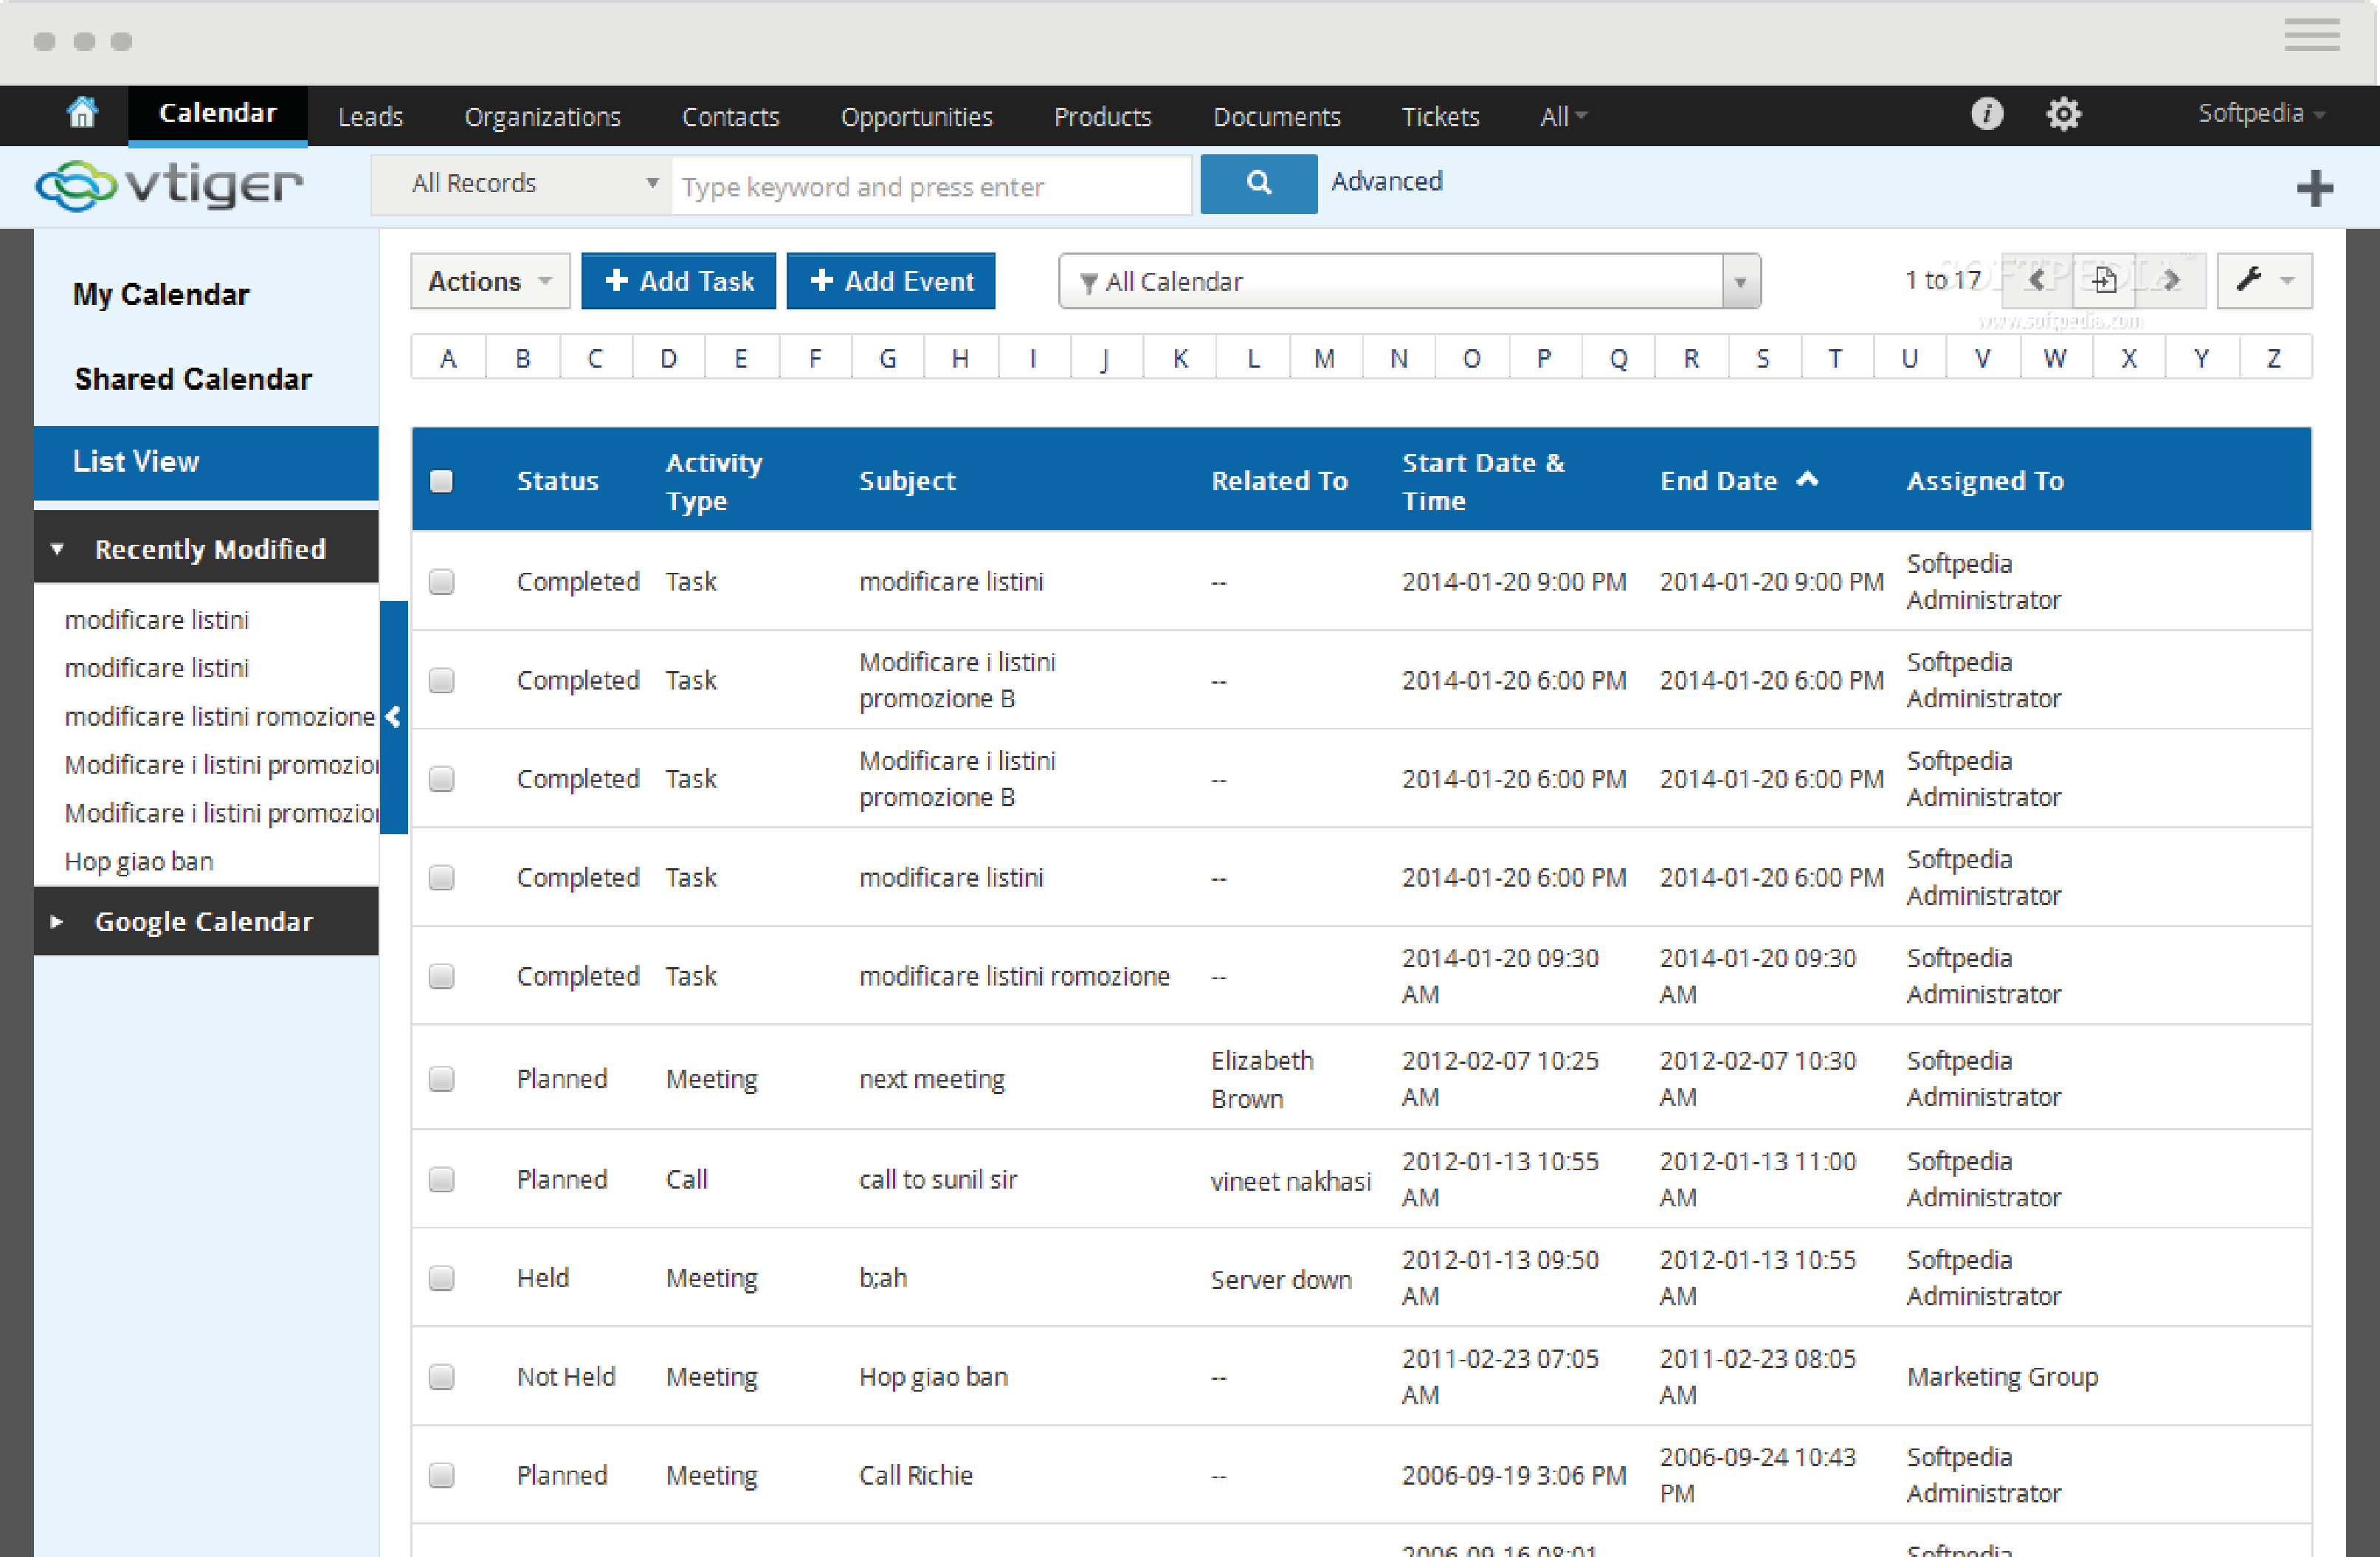This screenshot has height=1557, width=2380.
Task: Check the select-all header checkbox
Action: 441,481
